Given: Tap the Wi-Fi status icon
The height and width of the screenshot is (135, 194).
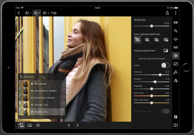Looking at the screenshot, I should [x=22, y=8].
